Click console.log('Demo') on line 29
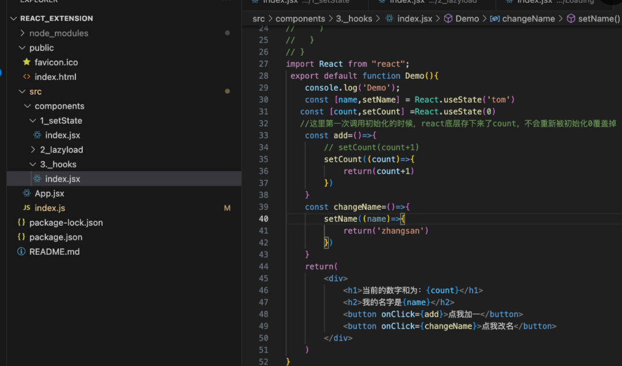This screenshot has width=622, height=366. 350,87
